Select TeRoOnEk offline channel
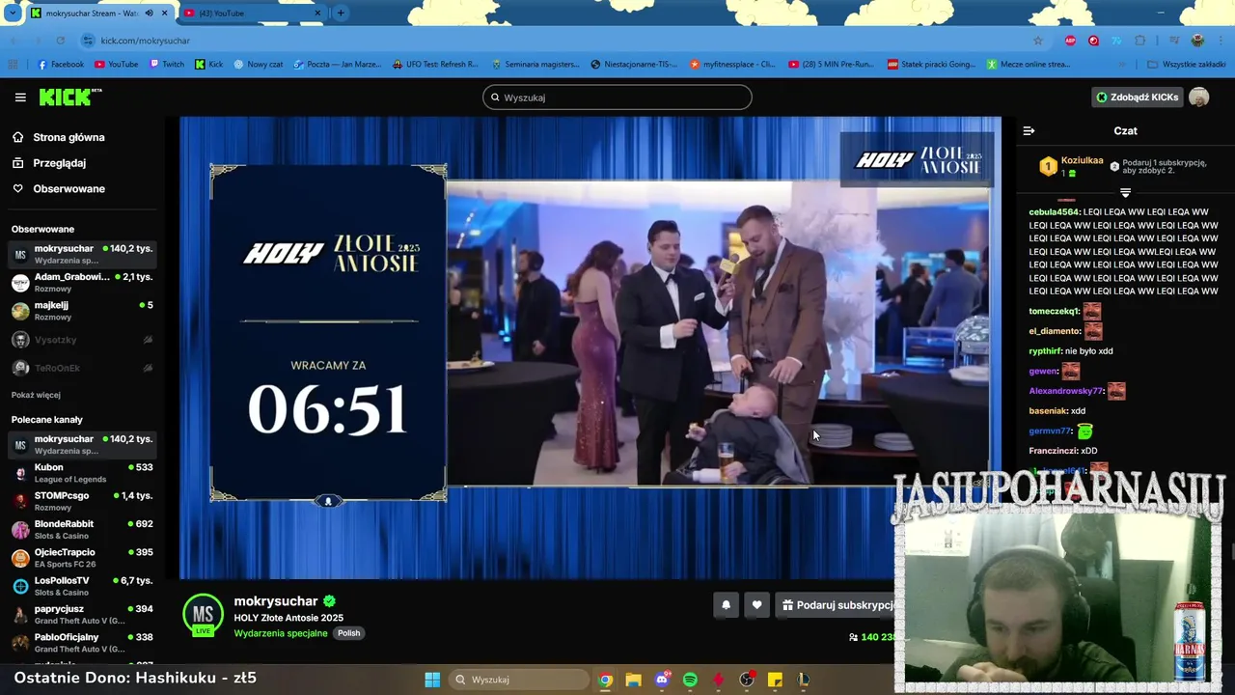Image resolution: width=1235 pixels, height=695 pixels. (82, 368)
